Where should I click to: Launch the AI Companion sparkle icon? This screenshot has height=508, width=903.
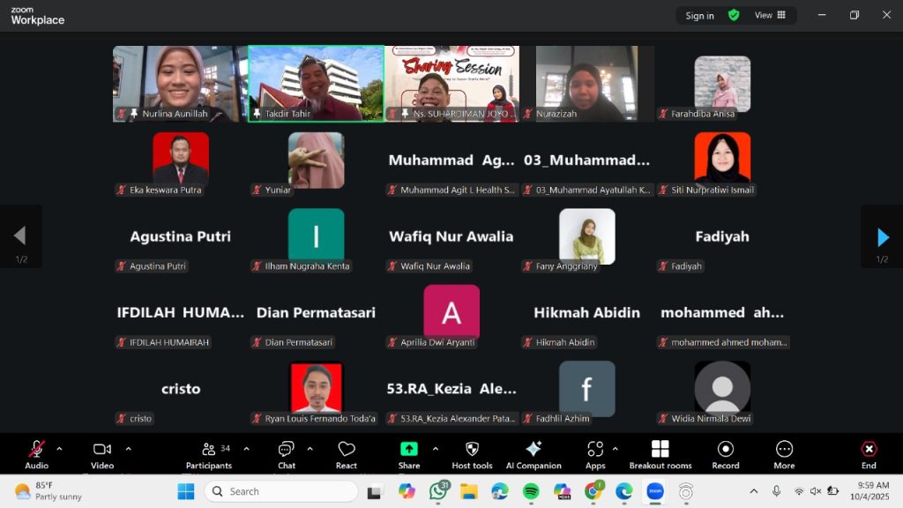534,450
